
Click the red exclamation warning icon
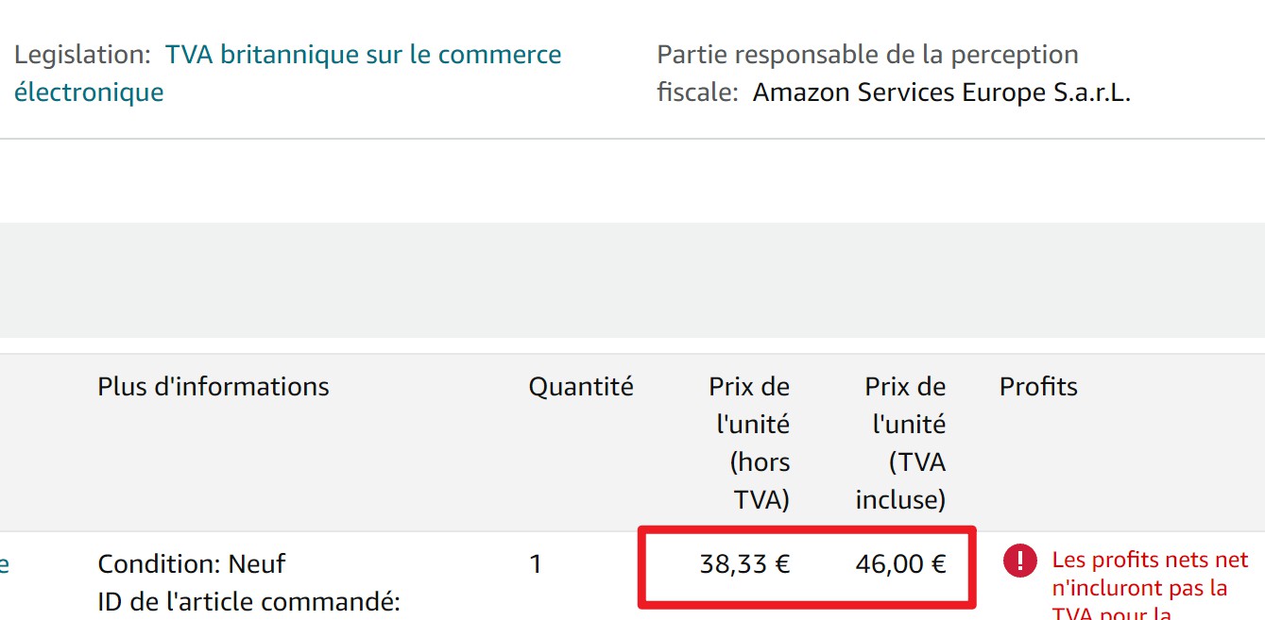(1019, 561)
